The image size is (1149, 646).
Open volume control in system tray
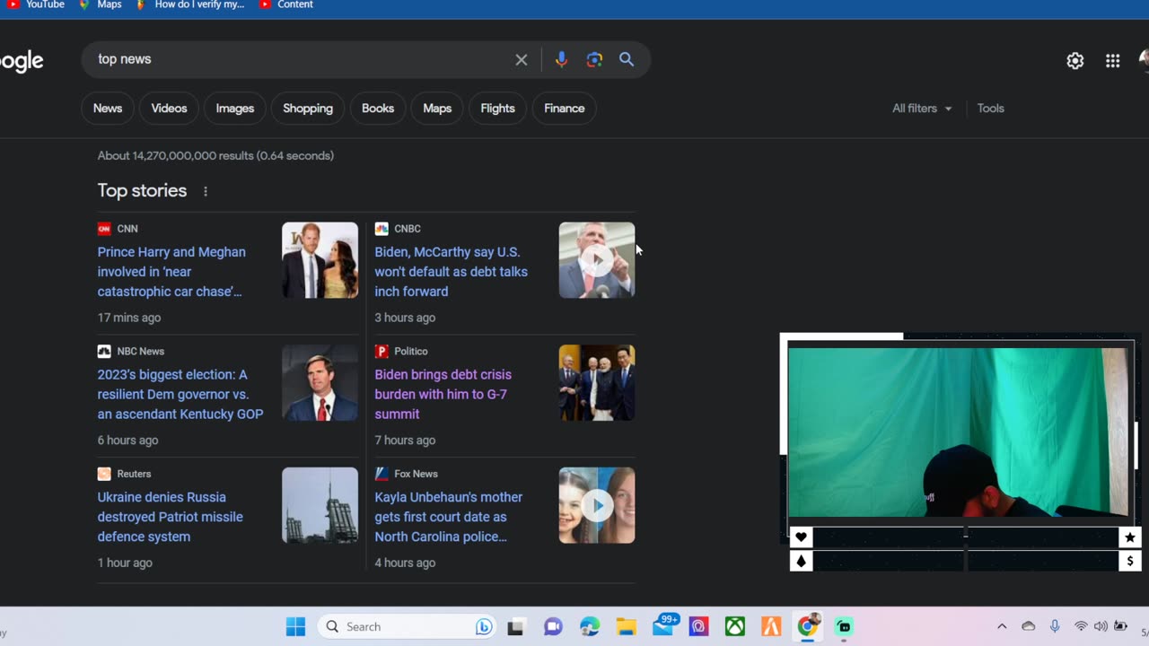point(1101,626)
